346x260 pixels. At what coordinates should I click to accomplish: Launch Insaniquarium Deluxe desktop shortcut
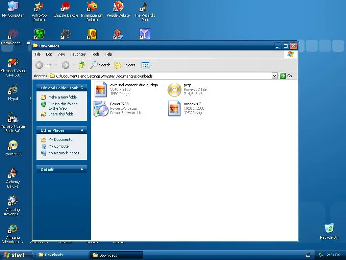point(92,12)
